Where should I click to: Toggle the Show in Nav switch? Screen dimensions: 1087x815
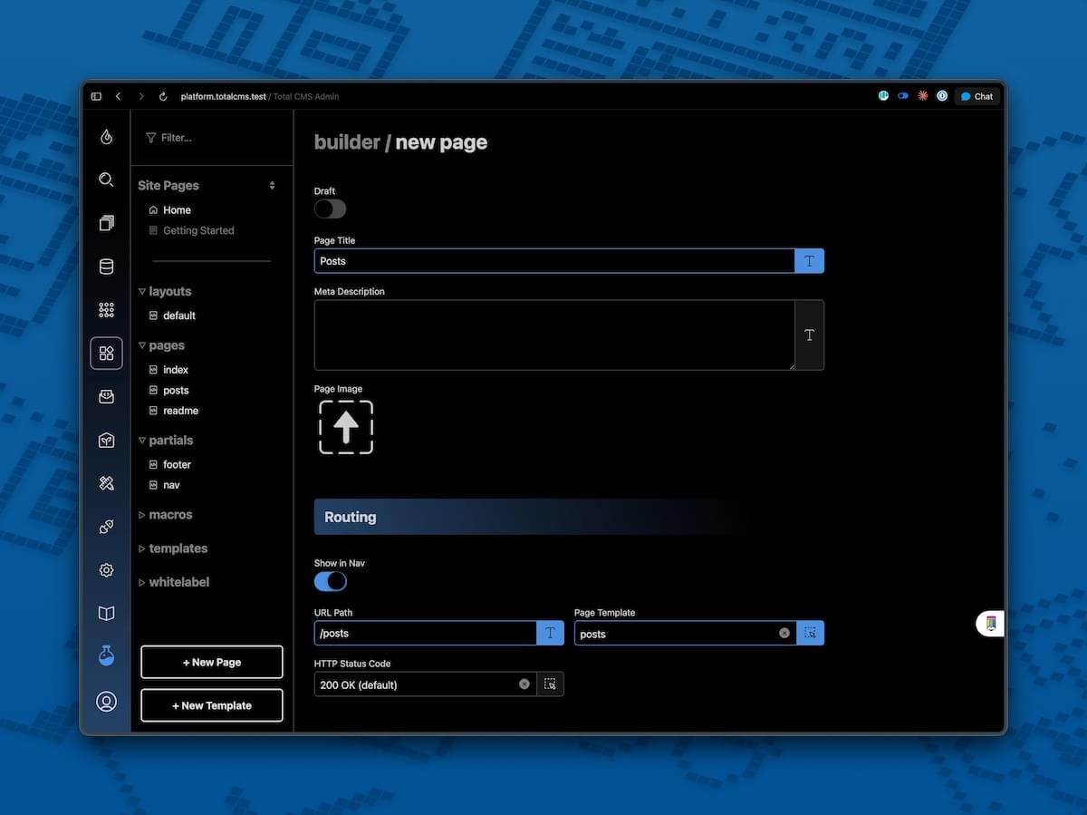click(x=330, y=581)
